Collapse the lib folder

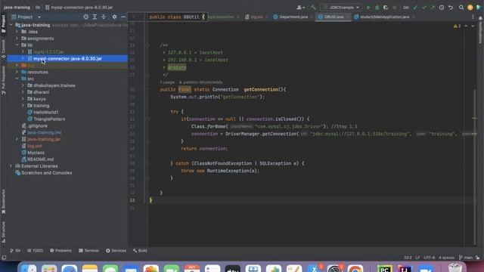17,45
